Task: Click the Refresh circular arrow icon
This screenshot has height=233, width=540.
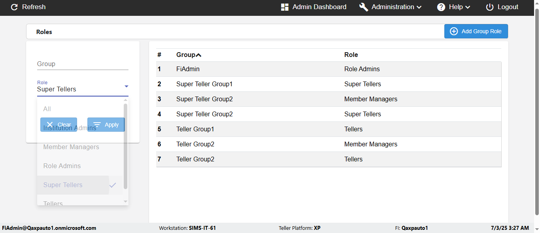Action: [x=14, y=7]
